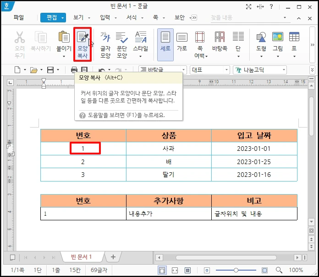Open the 파일 menu

[x=19, y=17]
